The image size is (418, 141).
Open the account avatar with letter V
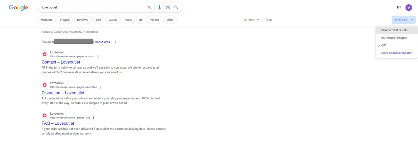pyautogui.click(x=409, y=8)
